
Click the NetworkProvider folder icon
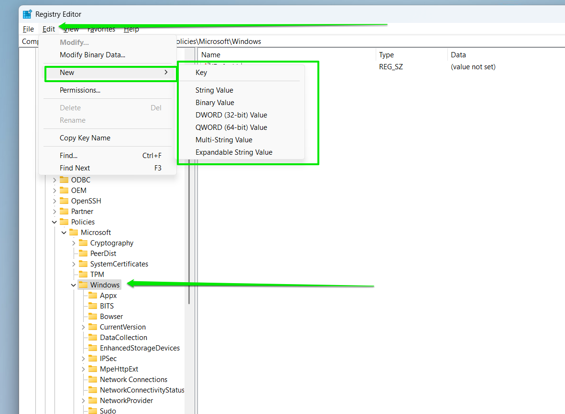(93, 400)
